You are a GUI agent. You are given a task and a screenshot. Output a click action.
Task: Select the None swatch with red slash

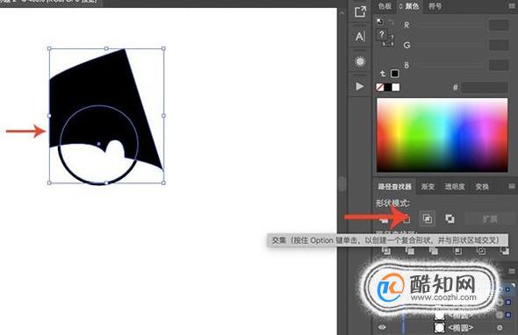click(x=380, y=87)
